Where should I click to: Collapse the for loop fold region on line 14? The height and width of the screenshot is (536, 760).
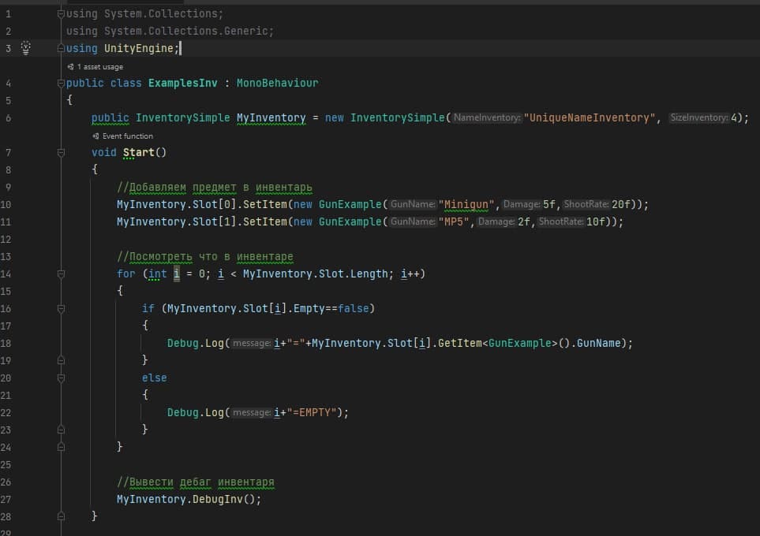[x=62, y=274]
